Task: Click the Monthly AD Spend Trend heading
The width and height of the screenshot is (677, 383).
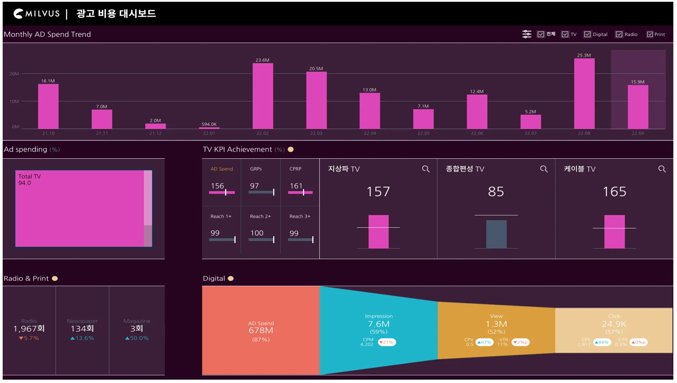Action: pyautogui.click(x=47, y=34)
